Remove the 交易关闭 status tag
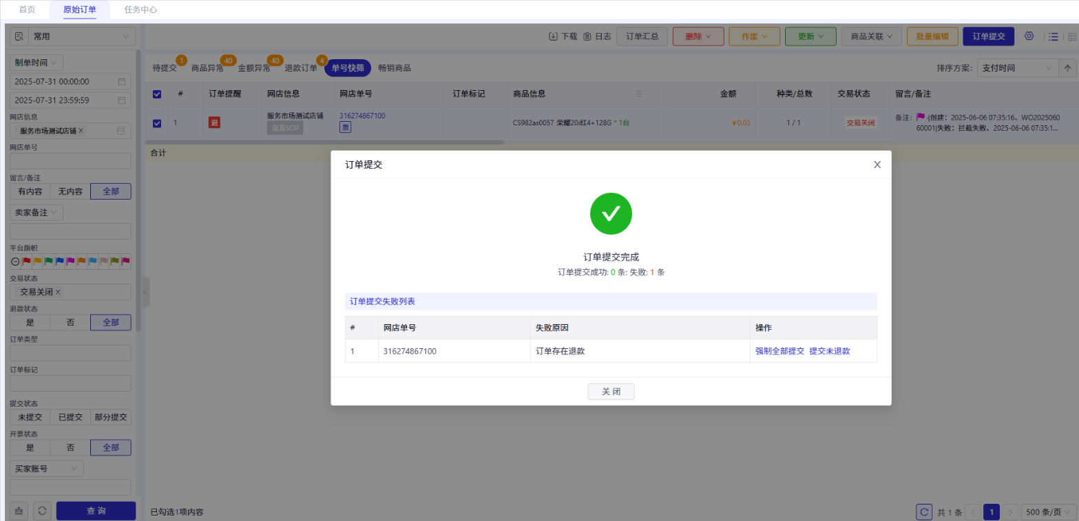Viewport: 1079px width, 521px height. pyautogui.click(x=59, y=292)
